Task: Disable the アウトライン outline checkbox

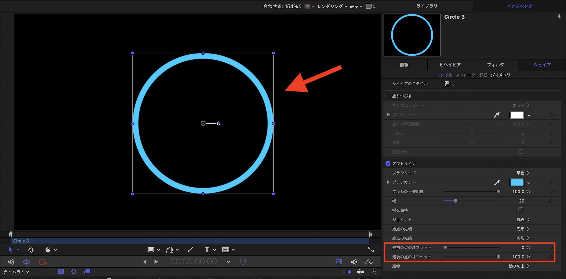Action: (388, 164)
